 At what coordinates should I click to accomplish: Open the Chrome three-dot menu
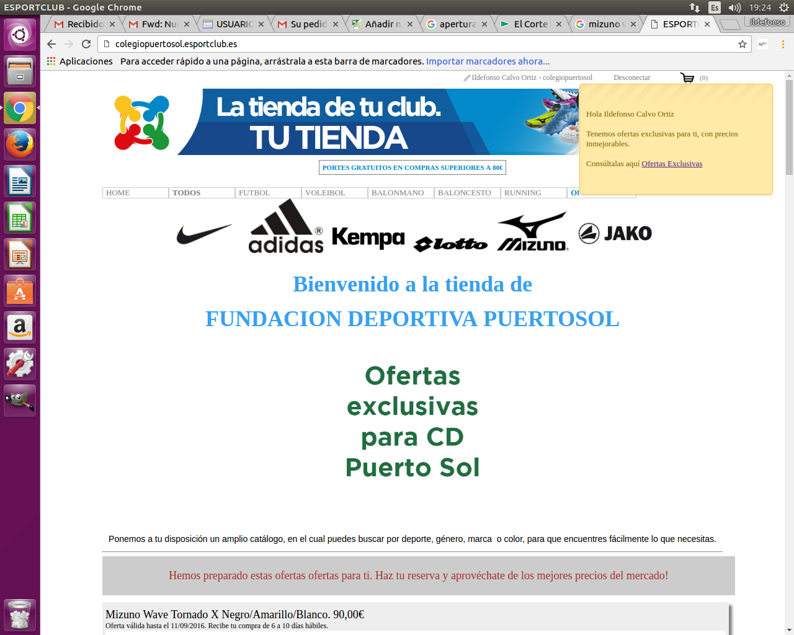783,44
